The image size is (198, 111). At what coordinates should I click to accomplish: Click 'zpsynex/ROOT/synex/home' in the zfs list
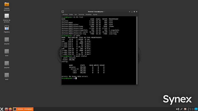[x=72, y=26]
